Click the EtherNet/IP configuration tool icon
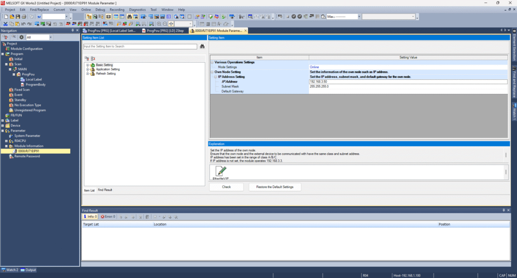 click(x=221, y=172)
